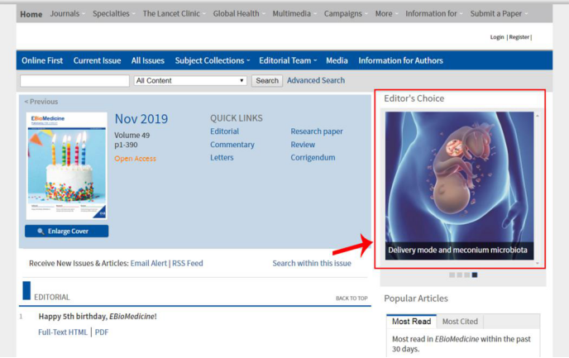
Task: Click the Register link
Action: (519, 37)
